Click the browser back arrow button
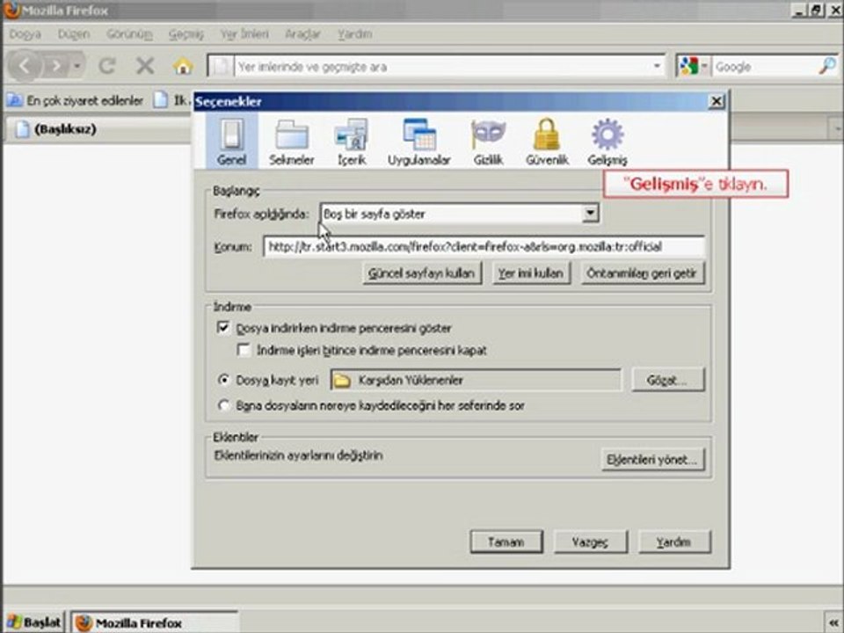 pyautogui.click(x=25, y=66)
